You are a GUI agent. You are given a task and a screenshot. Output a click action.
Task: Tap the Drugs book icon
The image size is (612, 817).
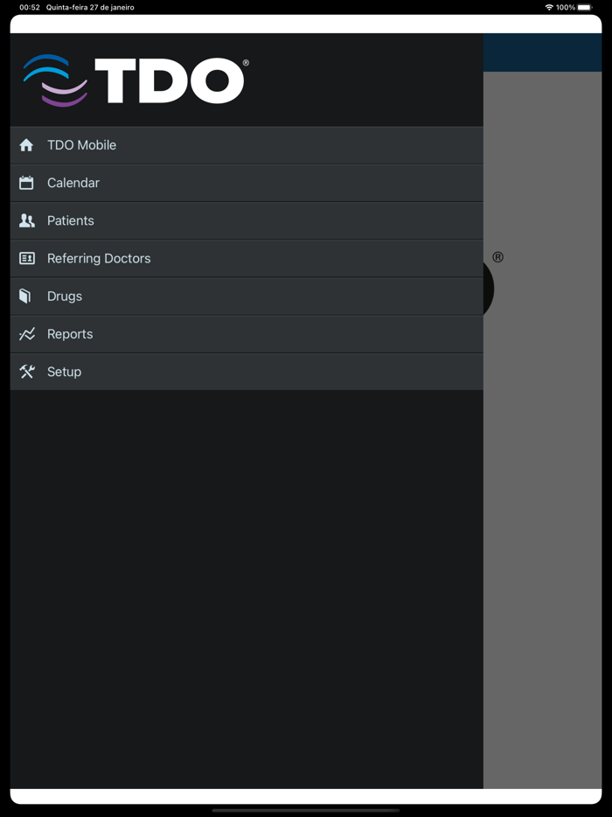(x=25, y=296)
